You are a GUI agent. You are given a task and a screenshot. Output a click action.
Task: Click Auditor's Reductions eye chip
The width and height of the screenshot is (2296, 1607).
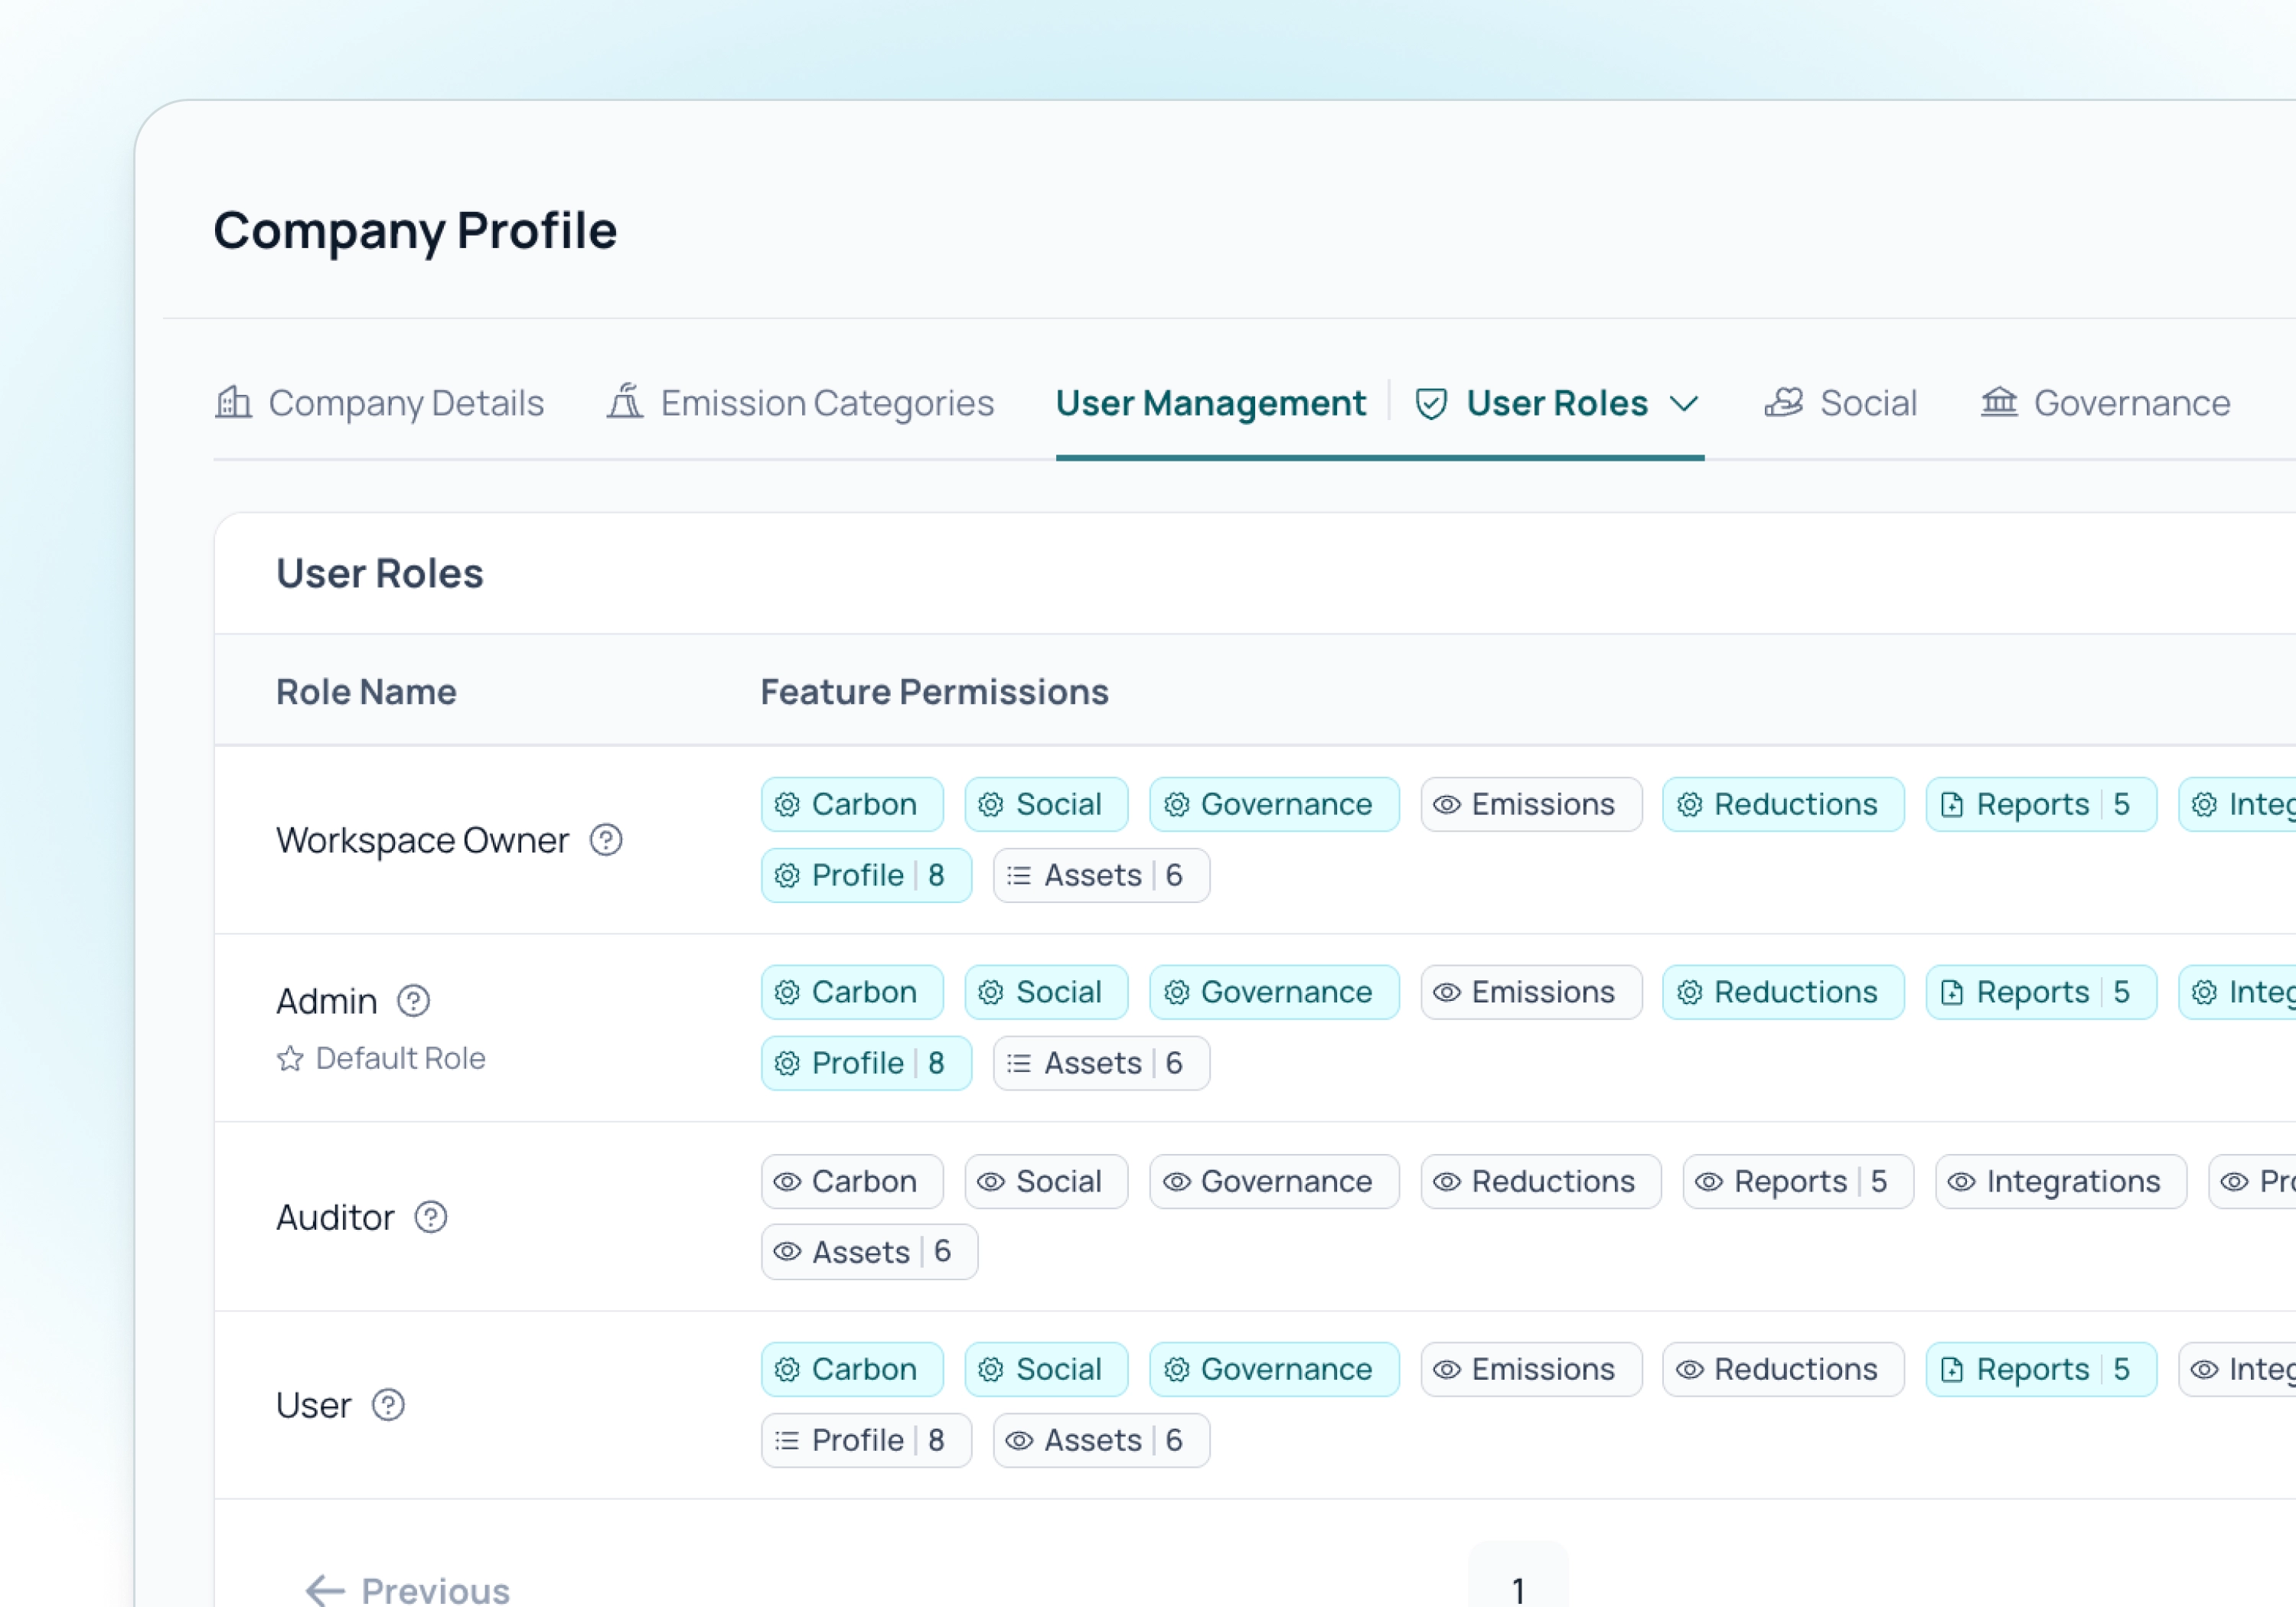(x=1541, y=1182)
